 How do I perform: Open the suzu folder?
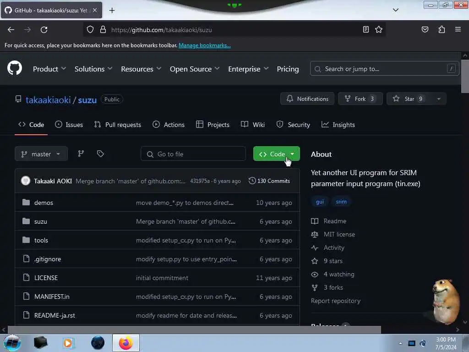pyautogui.click(x=41, y=221)
